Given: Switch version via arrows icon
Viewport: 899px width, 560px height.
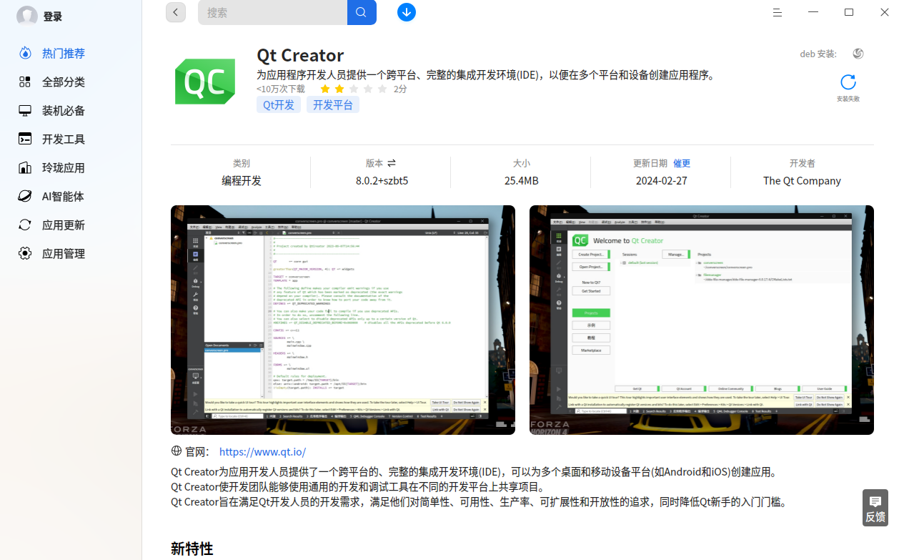Looking at the screenshot, I should tap(392, 163).
